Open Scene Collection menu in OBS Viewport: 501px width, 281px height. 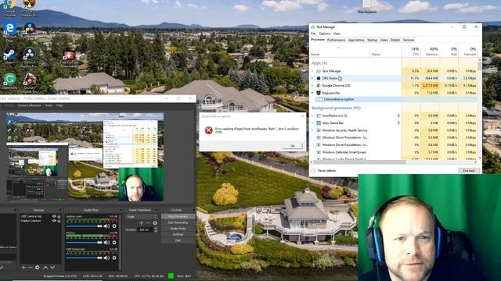(x=29, y=105)
